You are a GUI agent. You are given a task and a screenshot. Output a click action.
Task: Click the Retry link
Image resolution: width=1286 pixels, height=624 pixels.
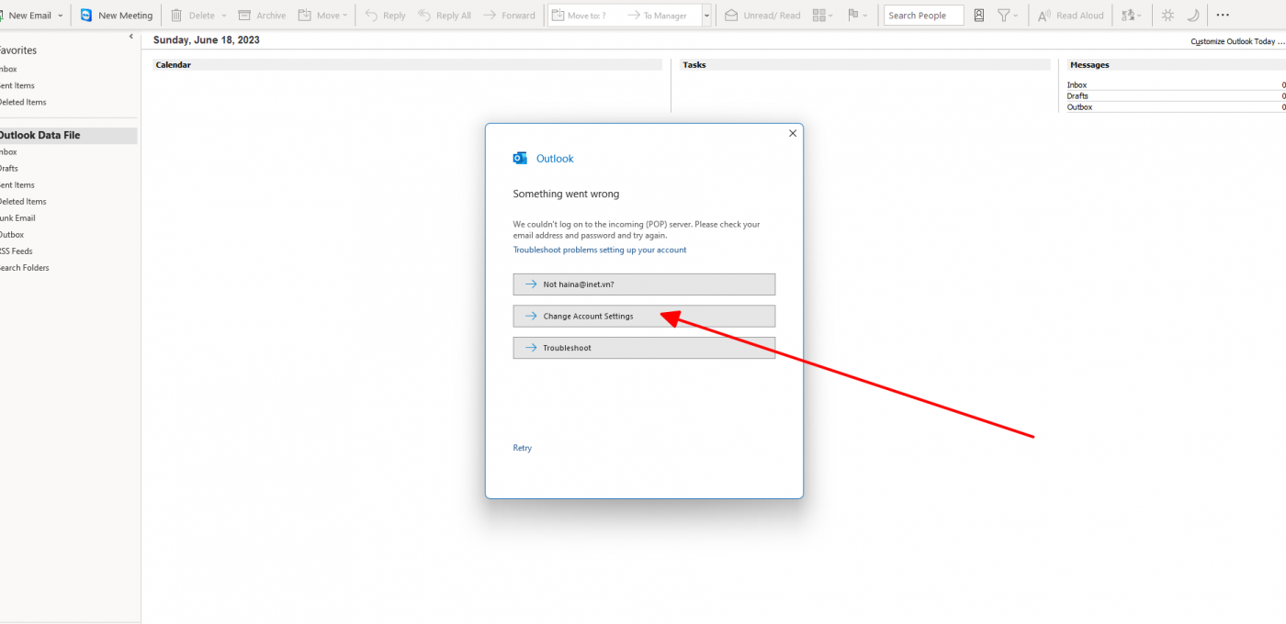point(522,448)
